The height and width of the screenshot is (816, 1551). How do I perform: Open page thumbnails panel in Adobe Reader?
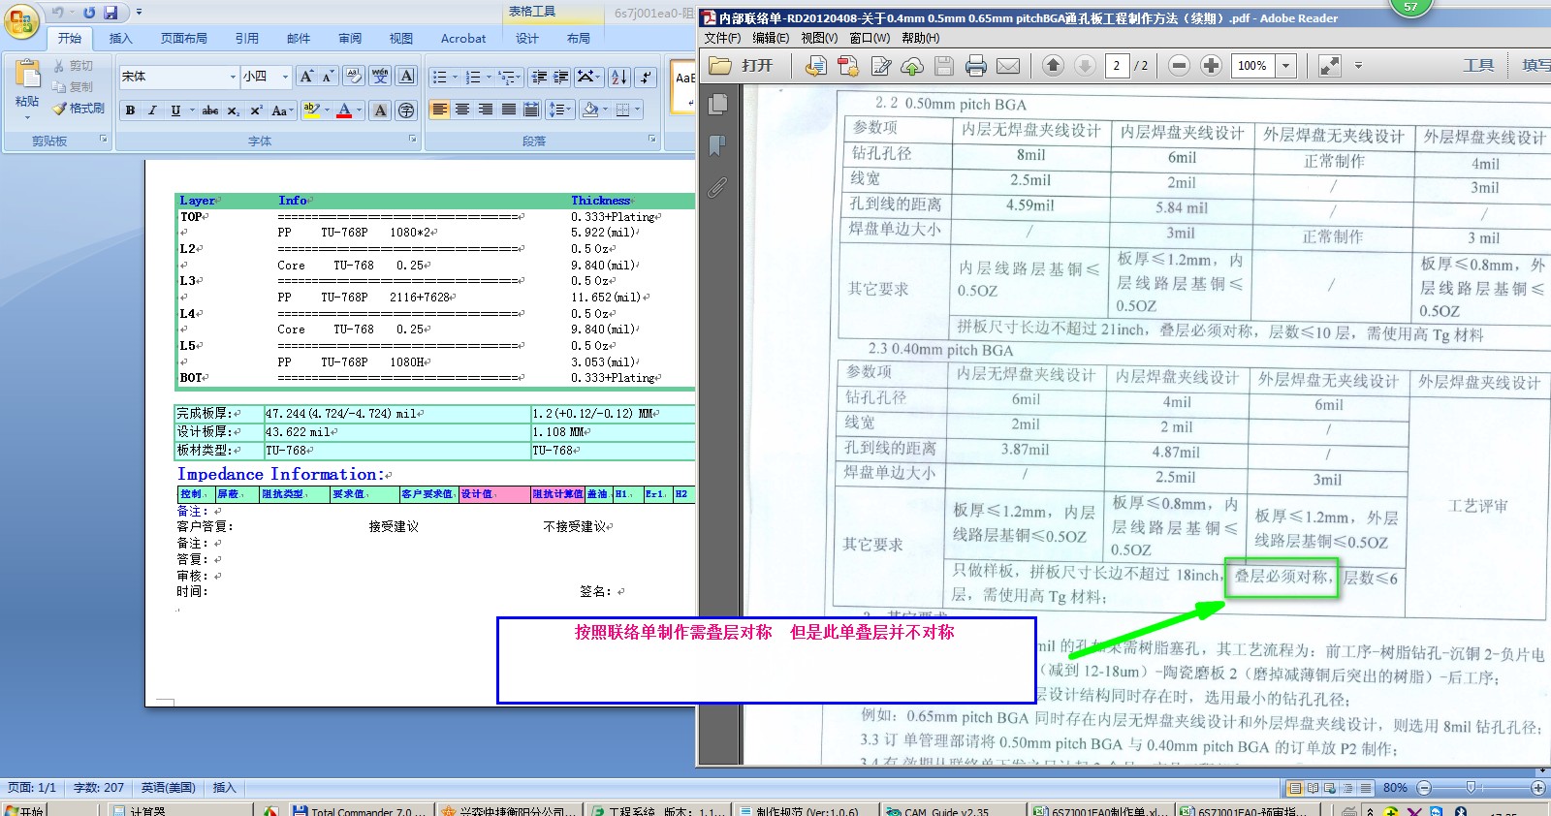718,104
